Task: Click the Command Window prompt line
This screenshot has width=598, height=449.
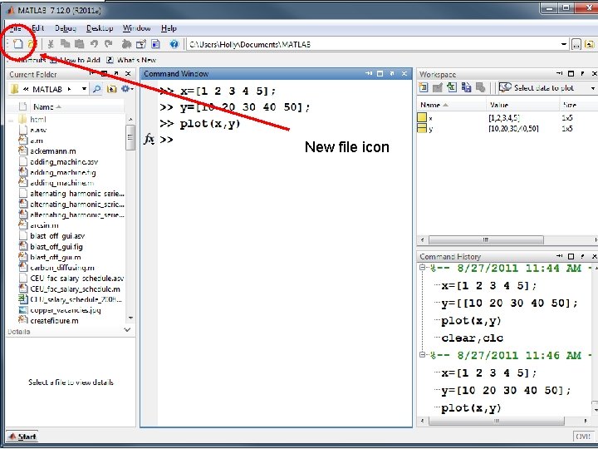Action: (x=166, y=140)
